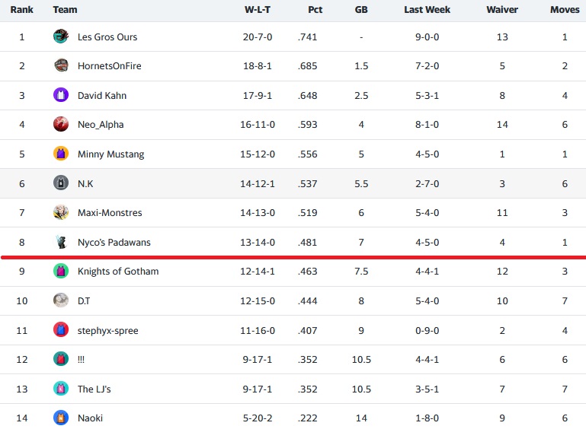Click the Les Gros Ours team logo
This screenshot has width=586, height=429.
61,37
